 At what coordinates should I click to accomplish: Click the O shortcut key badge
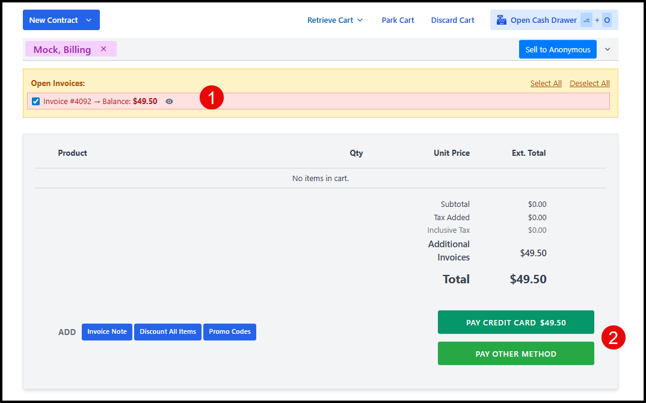coord(607,20)
